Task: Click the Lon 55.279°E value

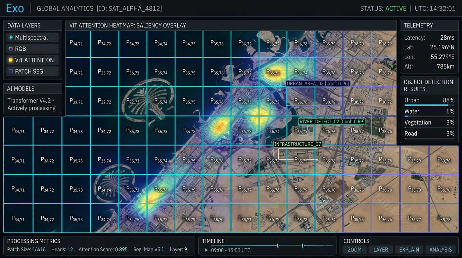Action: [443, 57]
